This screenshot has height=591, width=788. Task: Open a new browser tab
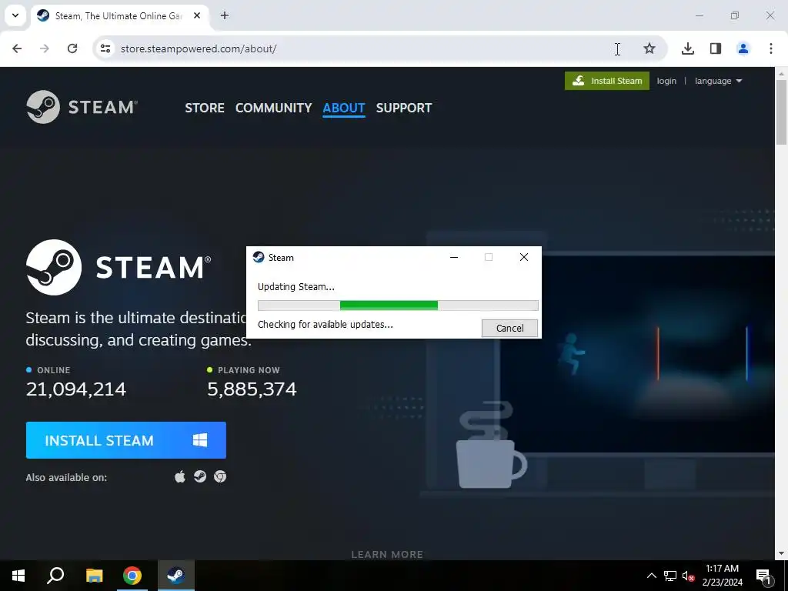(x=225, y=15)
